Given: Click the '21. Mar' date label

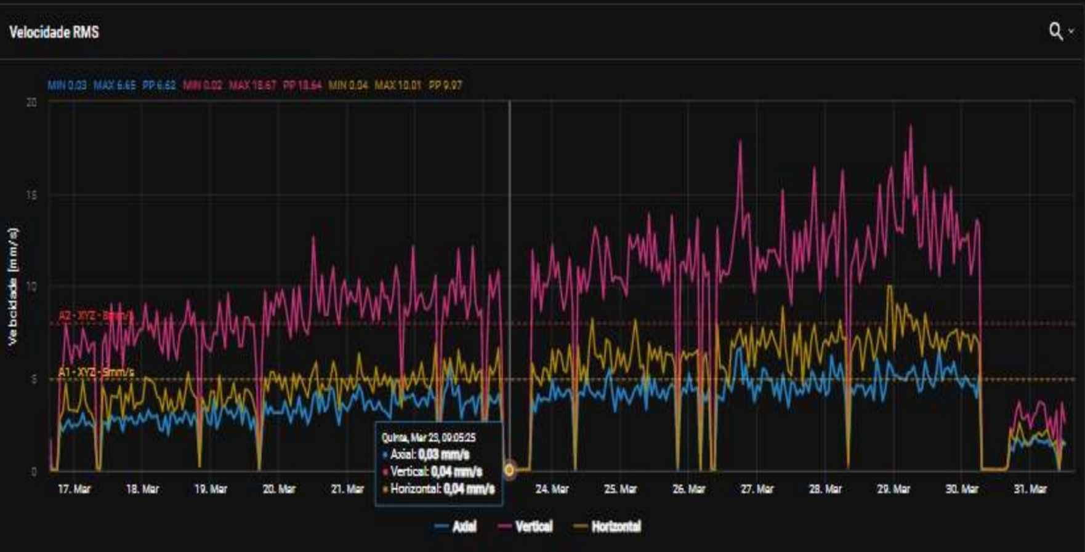Looking at the screenshot, I should [347, 489].
